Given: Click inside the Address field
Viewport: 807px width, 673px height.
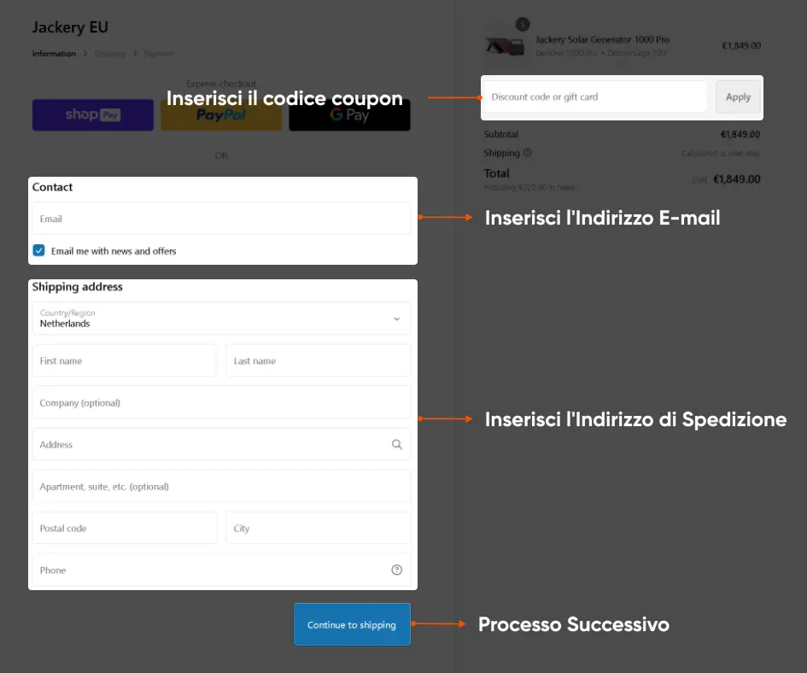Looking at the screenshot, I should (x=205, y=444).
